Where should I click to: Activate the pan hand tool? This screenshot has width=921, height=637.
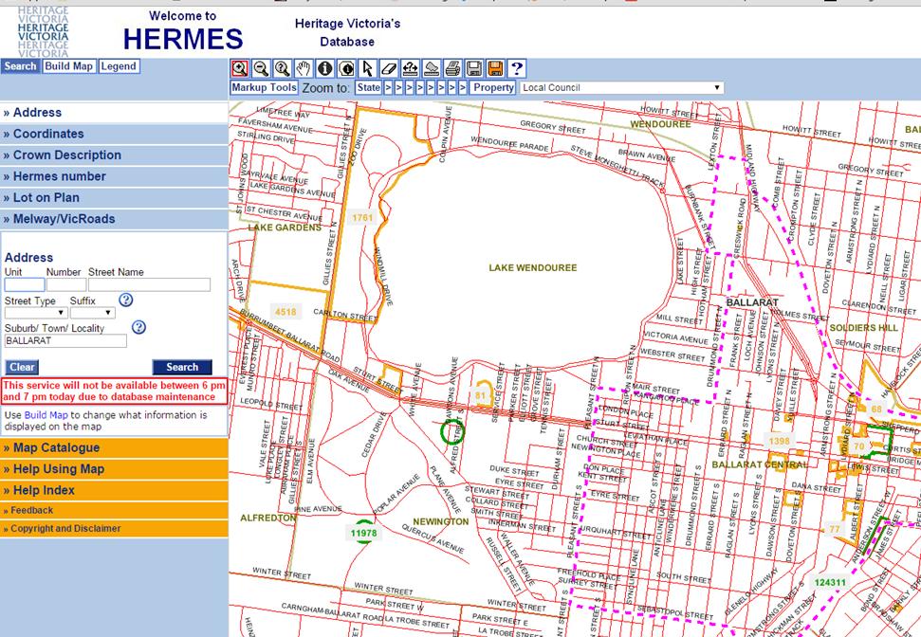[304, 68]
